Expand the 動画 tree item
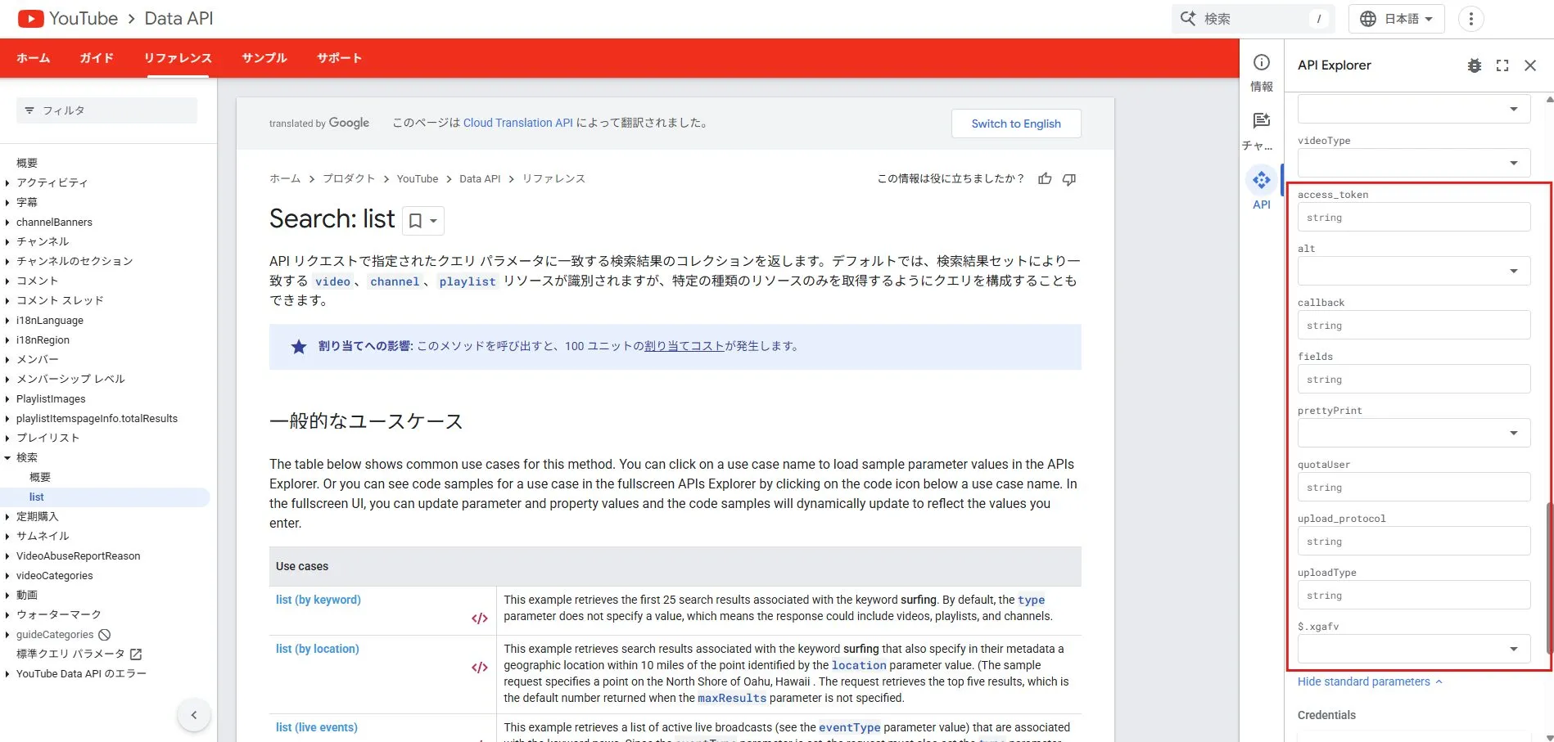 [x=7, y=595]
